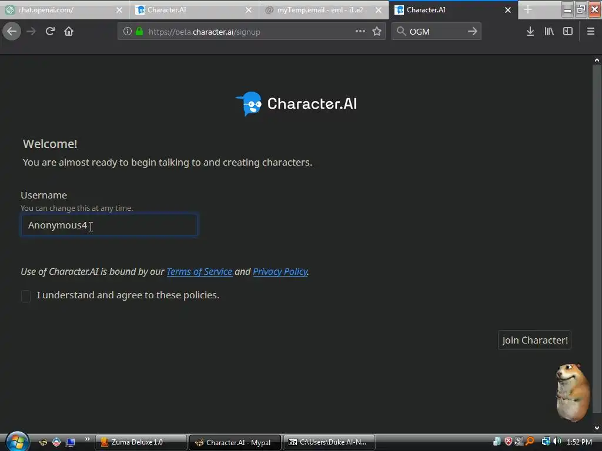
Task: Bookmark this page with the star
Action: click(377, 32)
